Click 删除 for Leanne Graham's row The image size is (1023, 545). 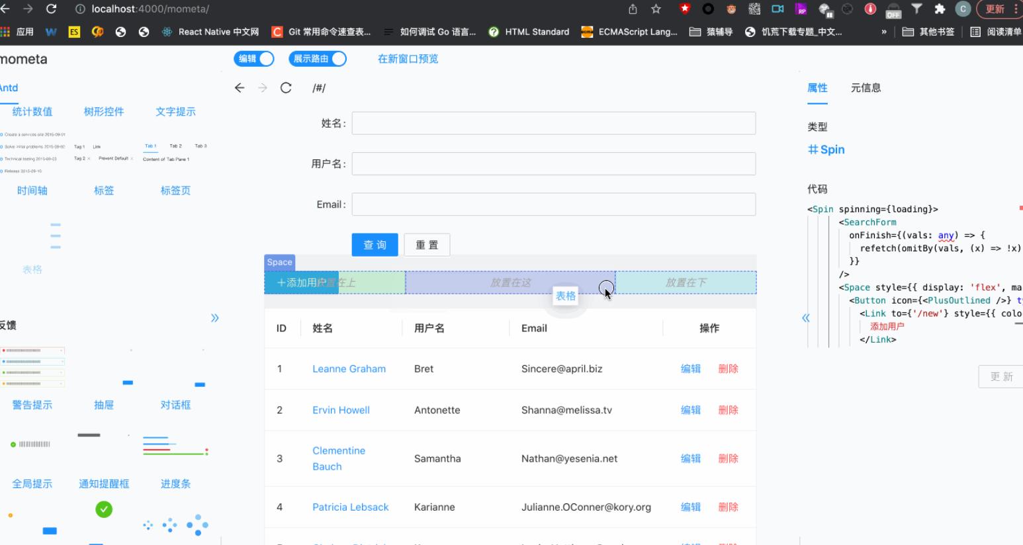728,368
